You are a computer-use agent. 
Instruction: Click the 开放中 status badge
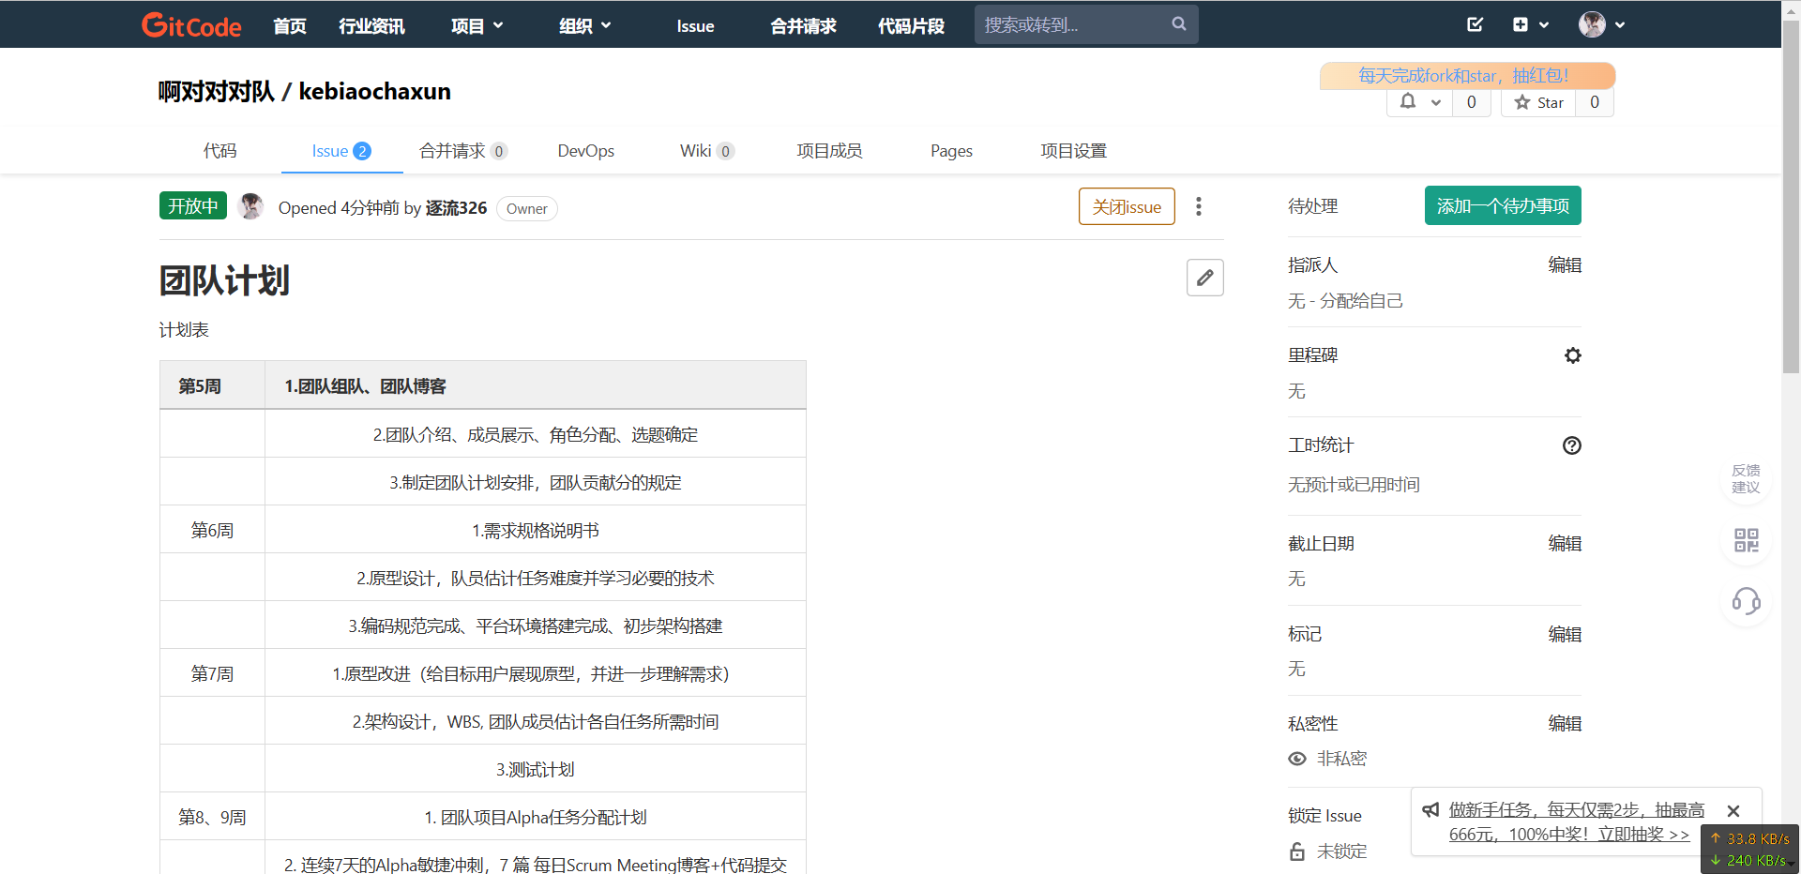coord(192,205)
